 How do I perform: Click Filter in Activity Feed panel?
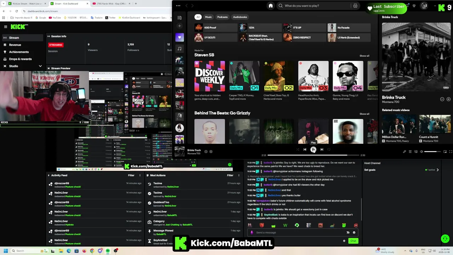tap(131, 175)
